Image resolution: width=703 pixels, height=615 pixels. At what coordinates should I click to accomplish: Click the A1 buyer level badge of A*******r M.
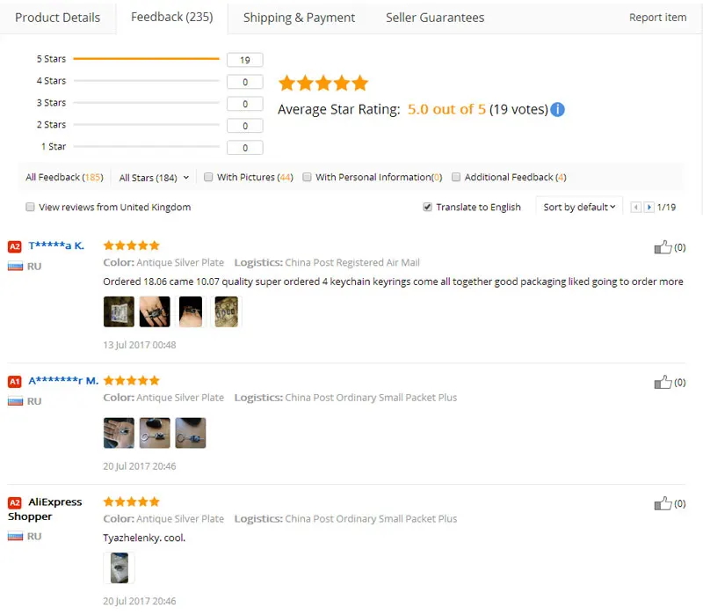click(x=14, y=382)
